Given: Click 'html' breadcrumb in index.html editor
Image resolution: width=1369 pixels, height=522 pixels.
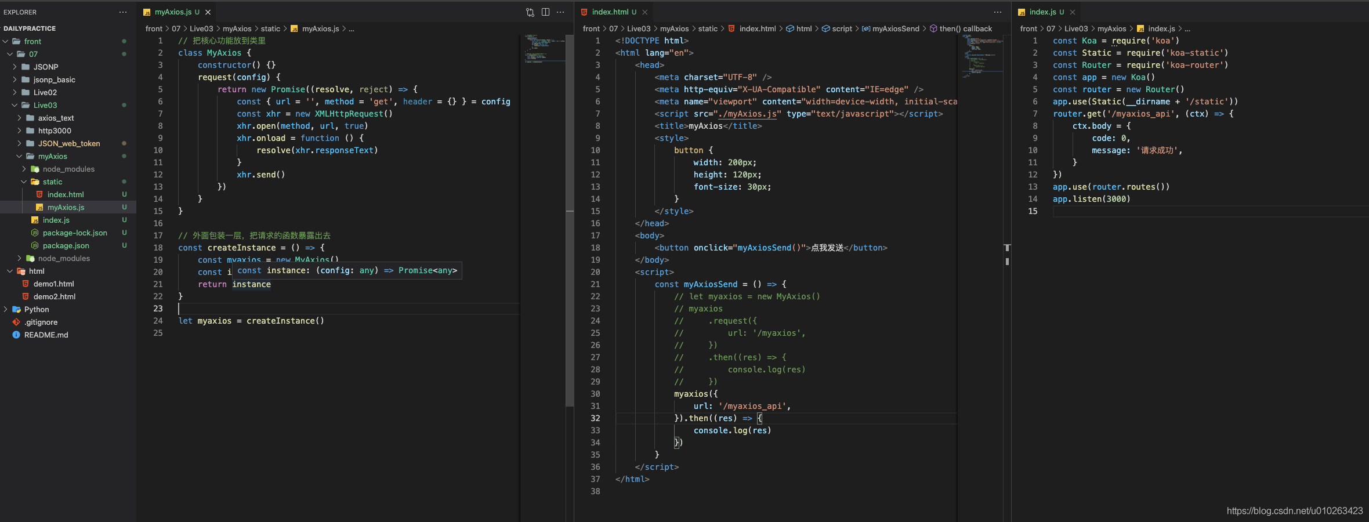Looking at the screenshot, I should click(x=799, y=28).
